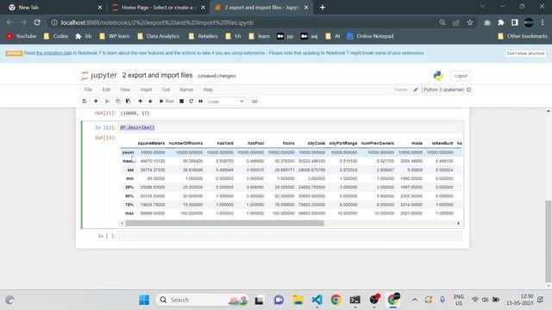The height and width of the screenshot is (310, 552).
Task: Click the empty code cell below output
Action: point(290,236)
